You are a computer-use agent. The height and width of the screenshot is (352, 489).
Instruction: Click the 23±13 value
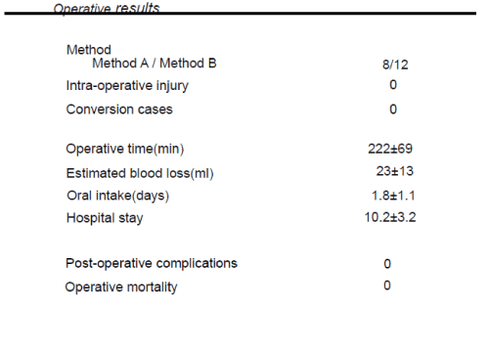click(x=395, y=171)
